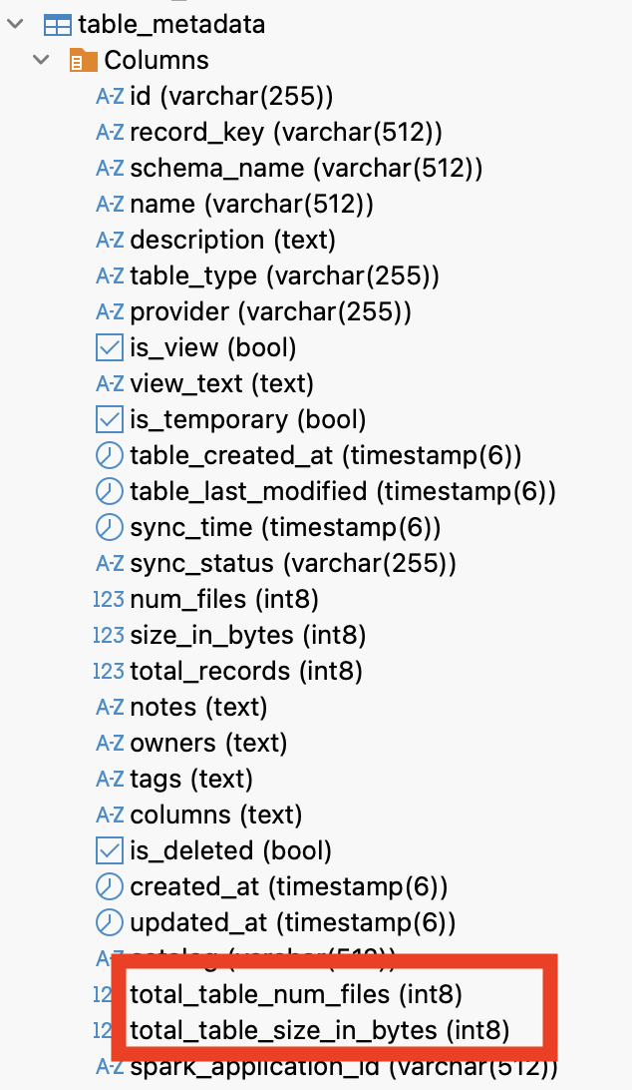
Task: Collapse the table_metadata node
Action: pyautogui.click(x=14, y=24)
